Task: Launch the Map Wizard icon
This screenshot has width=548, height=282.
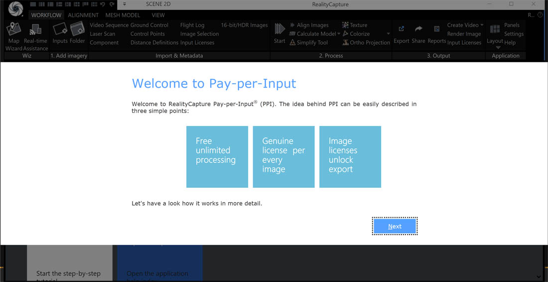Action: tap(14, 29)
